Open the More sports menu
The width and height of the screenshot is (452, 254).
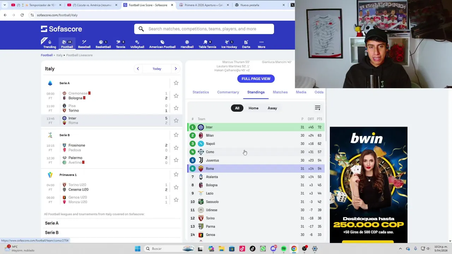coord(261,44)
